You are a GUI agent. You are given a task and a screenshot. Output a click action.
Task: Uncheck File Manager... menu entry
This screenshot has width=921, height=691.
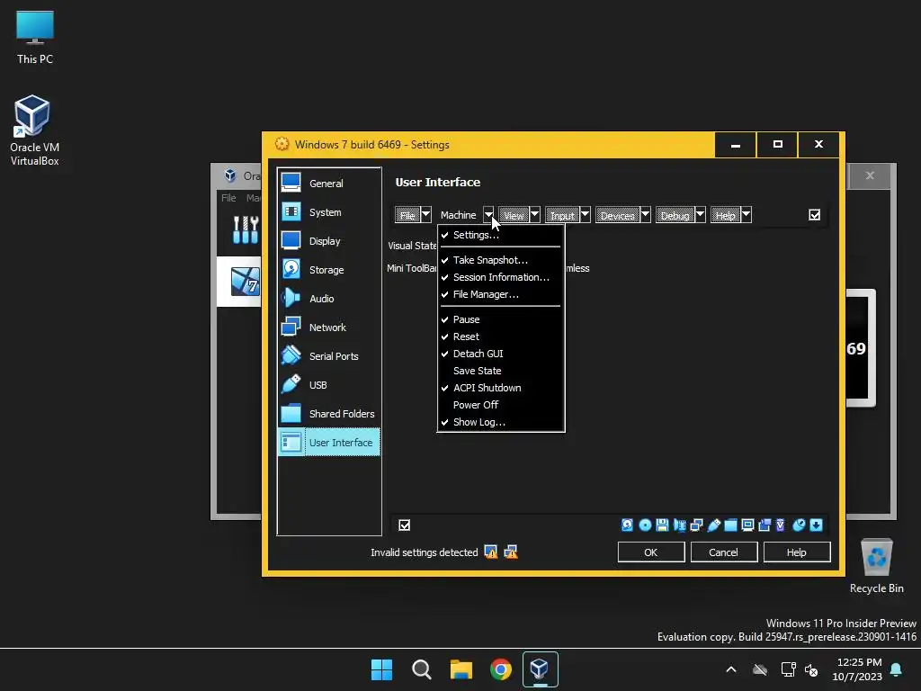click(x=500, y=294)
